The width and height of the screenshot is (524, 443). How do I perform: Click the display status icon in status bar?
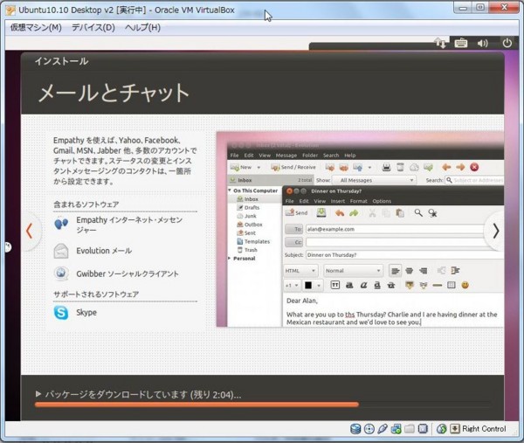click(x=423, y=429)
